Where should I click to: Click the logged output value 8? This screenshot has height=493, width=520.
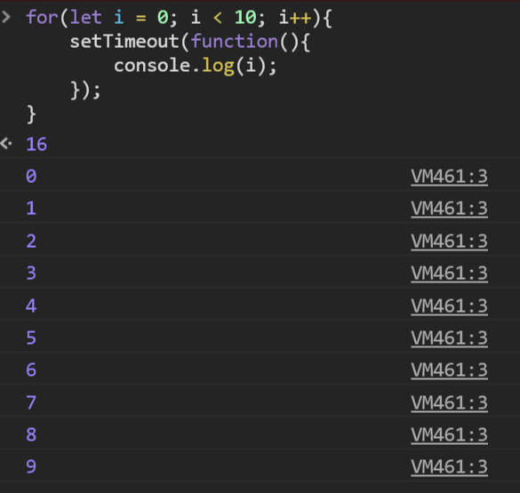(x=31, y=434)
